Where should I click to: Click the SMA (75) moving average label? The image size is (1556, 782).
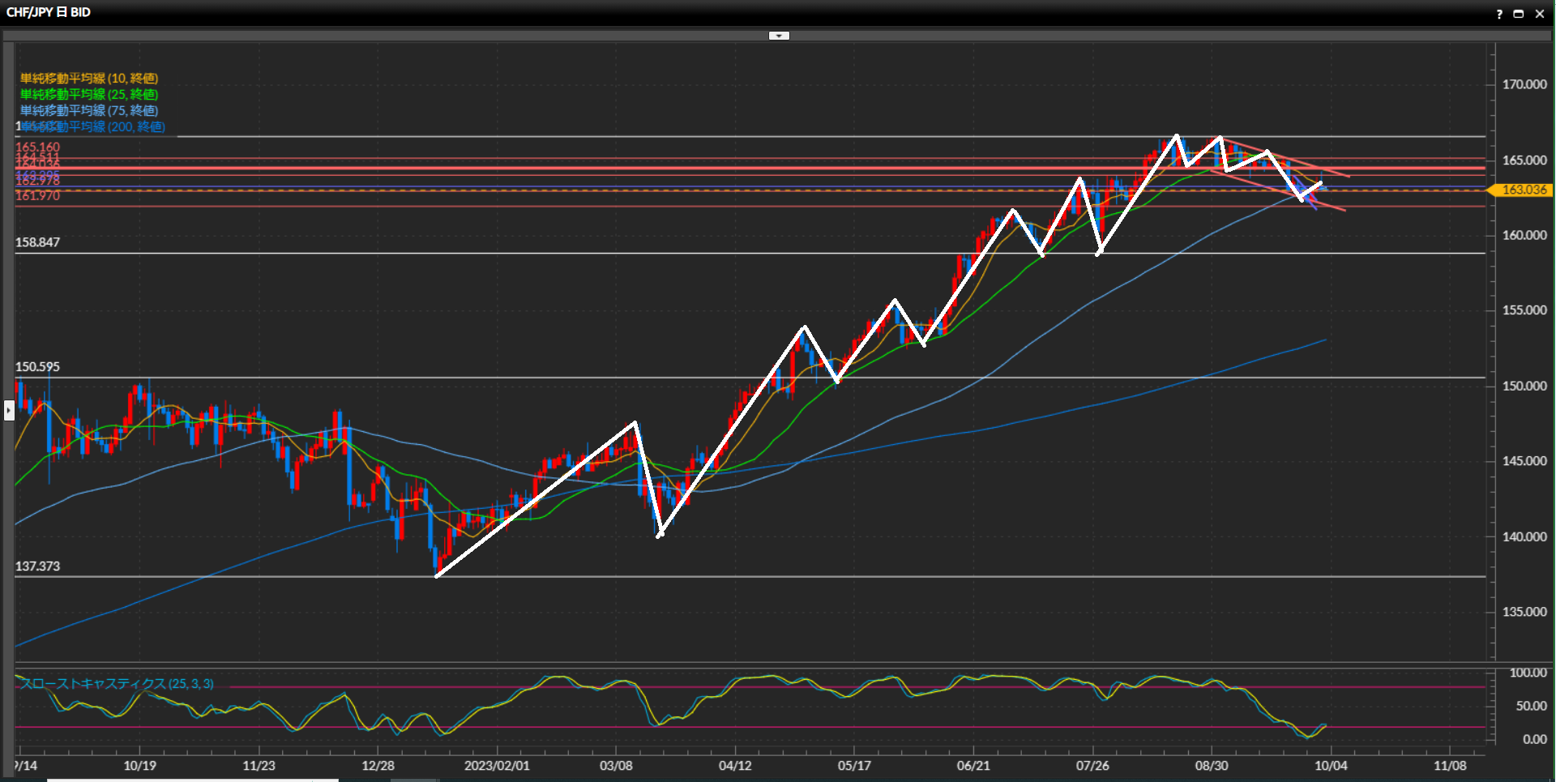point(89,111)
